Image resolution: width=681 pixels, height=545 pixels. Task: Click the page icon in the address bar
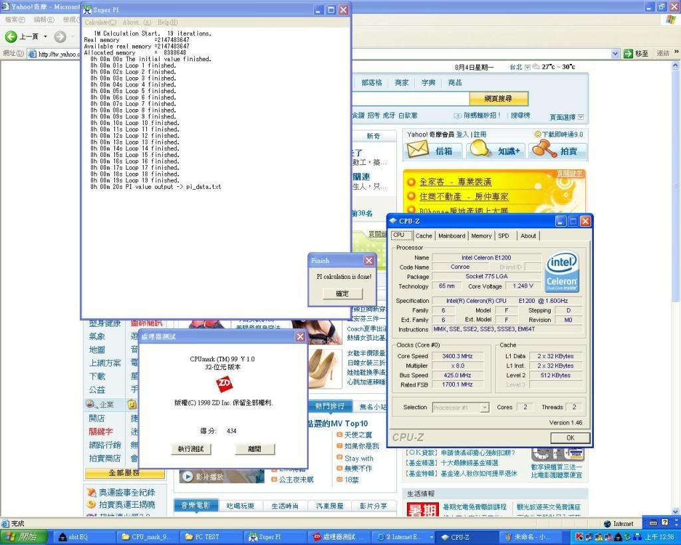[32, 54]
